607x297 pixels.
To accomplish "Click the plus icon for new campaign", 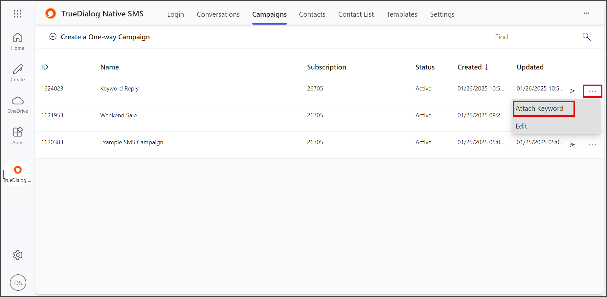I will (53, 36).
